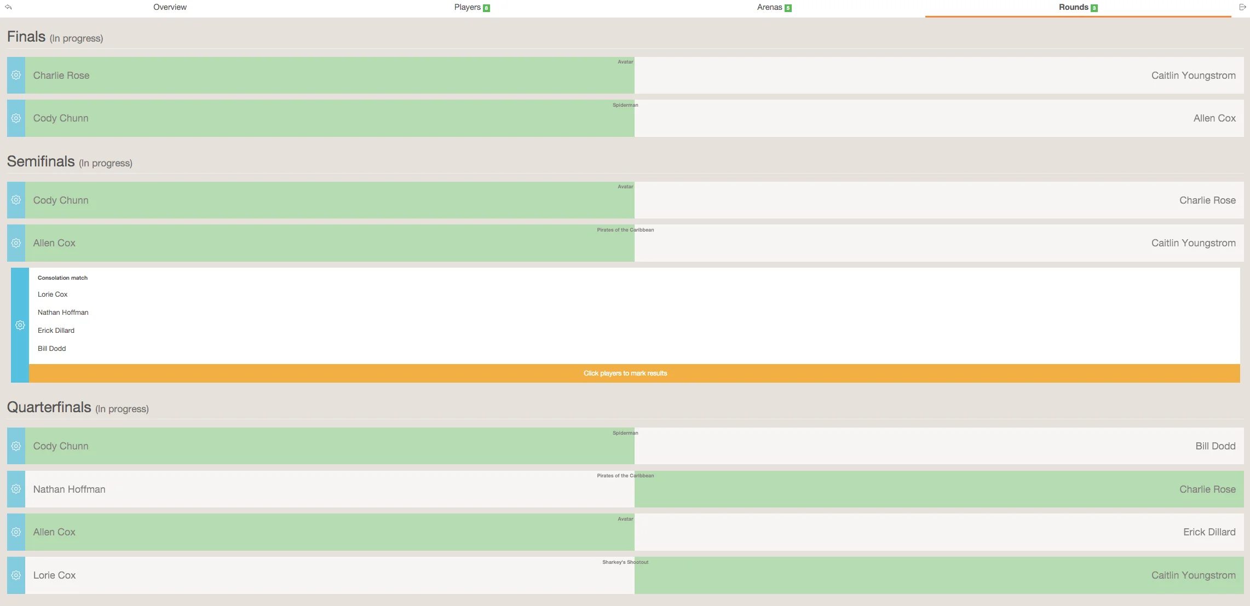Click gear icon on Consolation match

[20, 325]
